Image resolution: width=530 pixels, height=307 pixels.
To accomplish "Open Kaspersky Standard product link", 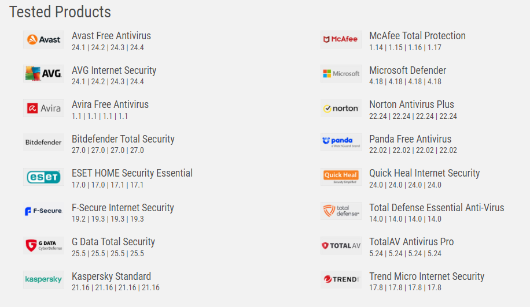I will tap(111, 276).
